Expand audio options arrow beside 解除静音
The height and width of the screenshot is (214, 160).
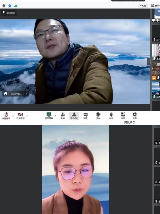pos(13,116)
